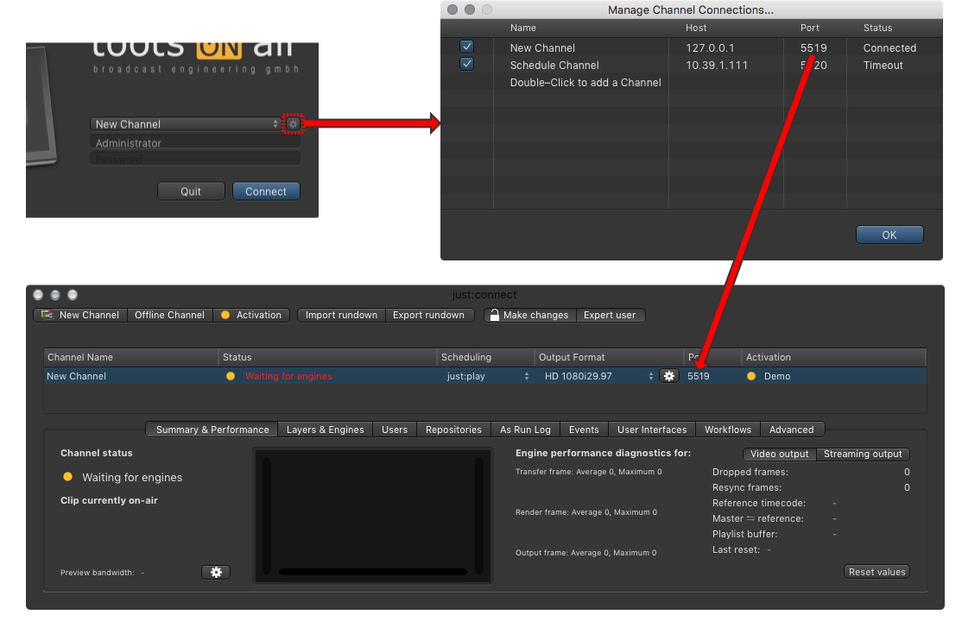
Task: Click the Administrator username field
Action: click(x=195, y=143)
